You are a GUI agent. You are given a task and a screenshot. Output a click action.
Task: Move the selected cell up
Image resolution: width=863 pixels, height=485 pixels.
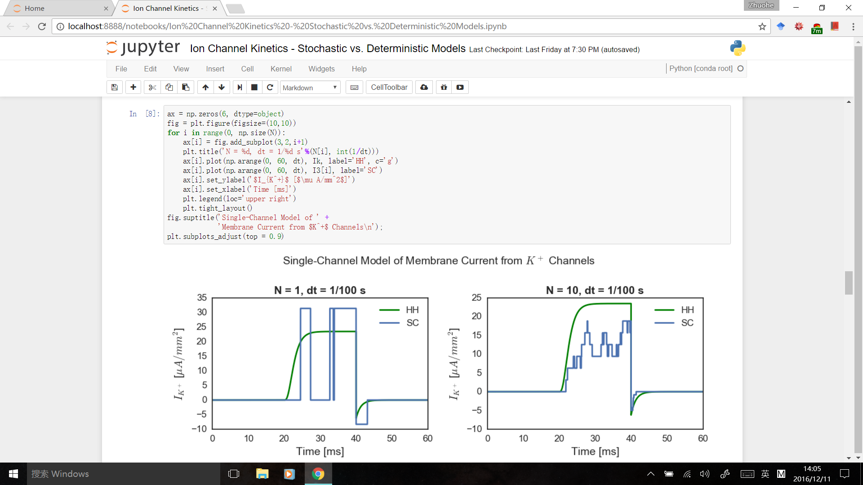pos(205,87)
